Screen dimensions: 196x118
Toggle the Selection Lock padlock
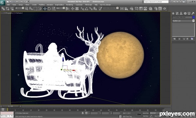point(83,113)
